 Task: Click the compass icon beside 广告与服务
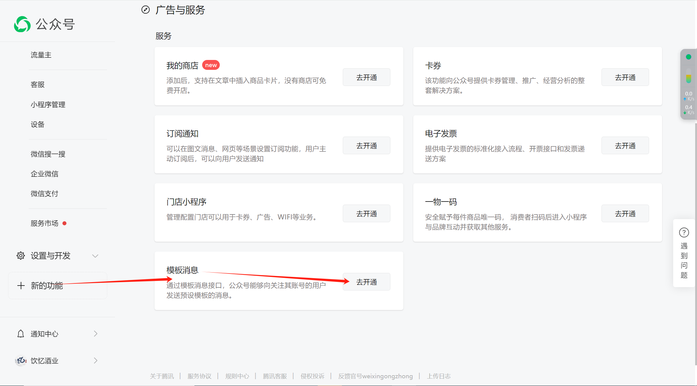click(x=145, y=9)
